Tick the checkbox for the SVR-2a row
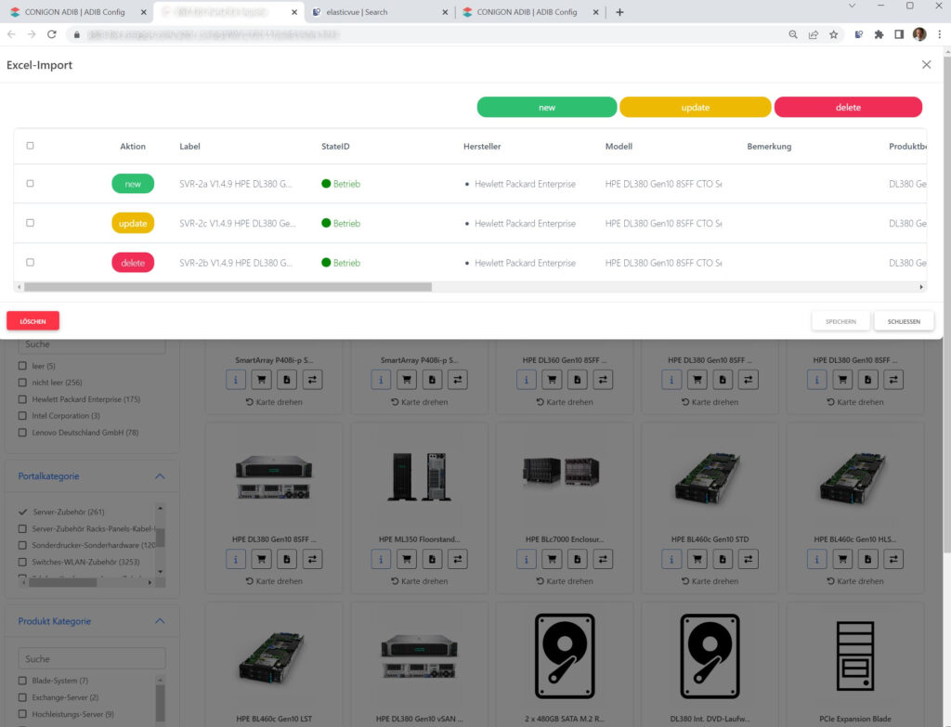This screenshot has height=727, width=951. click(31, 184)
